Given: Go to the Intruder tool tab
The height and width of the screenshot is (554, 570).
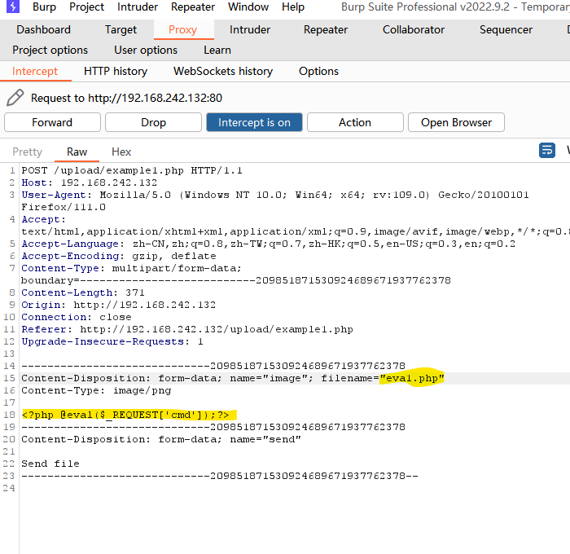Looking at the screenshot, I should pyautogui.click(x=250, y=29).
